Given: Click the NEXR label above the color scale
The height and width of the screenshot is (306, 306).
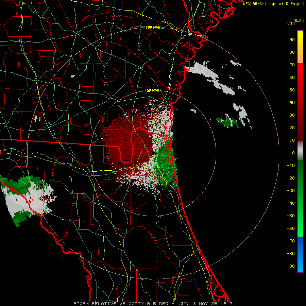Looking at the screenshot, I should coord(299,20).
